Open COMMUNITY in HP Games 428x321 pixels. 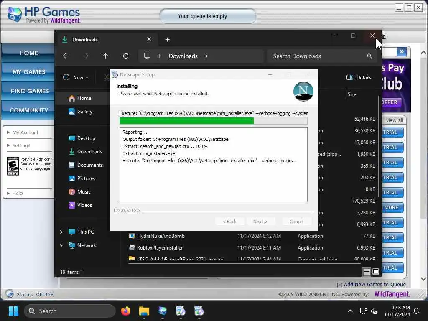[29, 110]
